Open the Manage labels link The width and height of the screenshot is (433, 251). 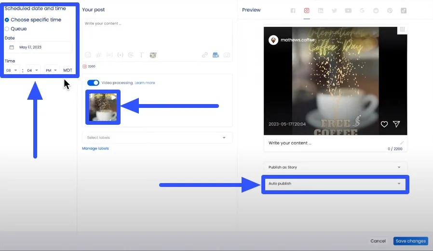(95, 148)
